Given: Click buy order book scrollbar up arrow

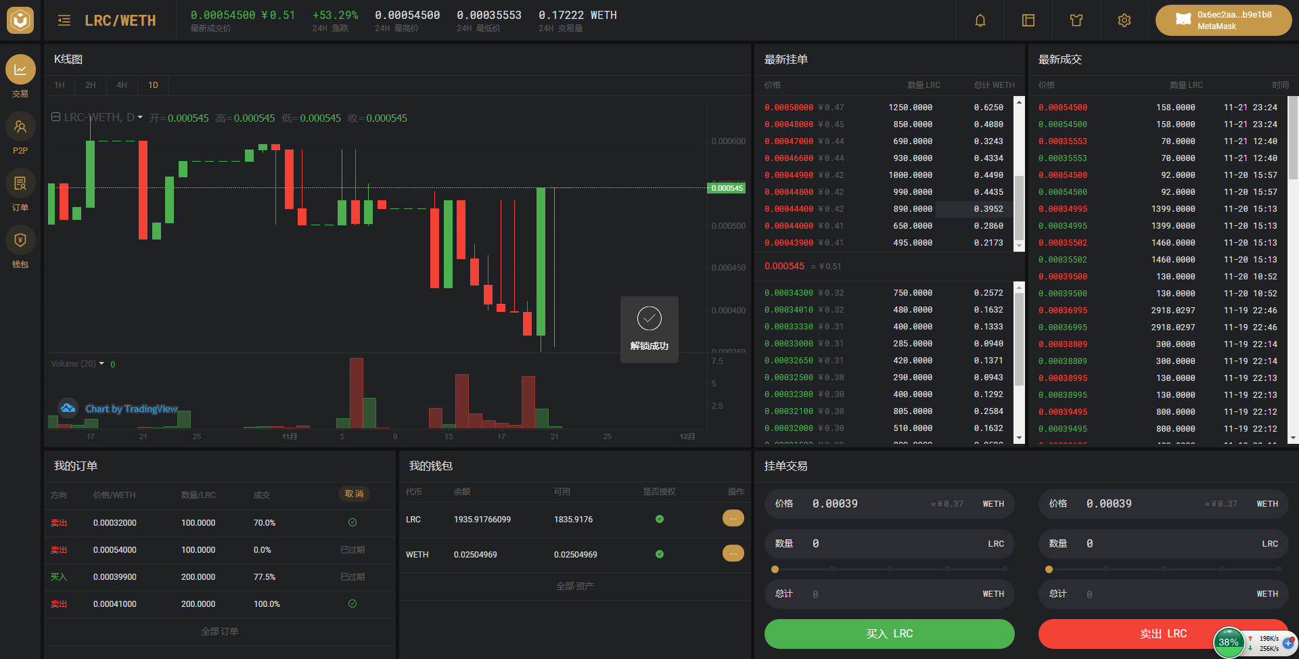Looking at the screenshot, I should 1019,288.
